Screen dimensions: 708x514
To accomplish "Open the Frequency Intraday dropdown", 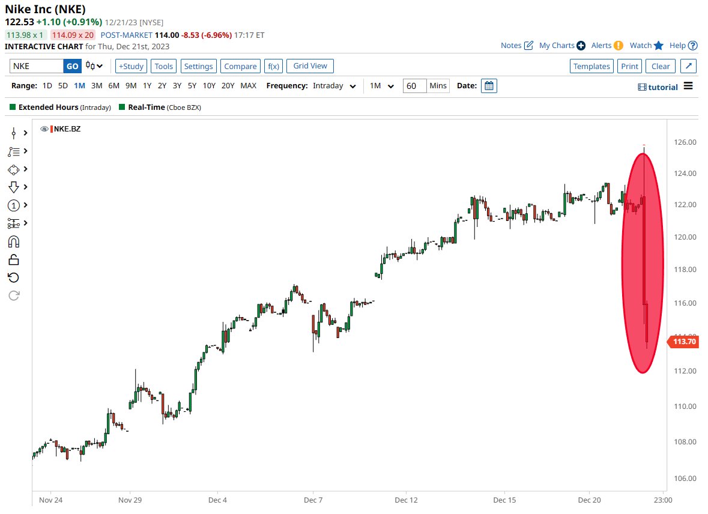I will 334,86.
